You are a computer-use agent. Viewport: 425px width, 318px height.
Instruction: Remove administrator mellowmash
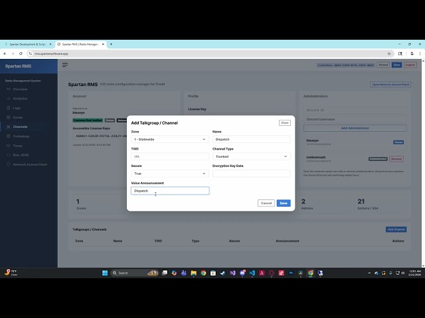click(396, 159)
